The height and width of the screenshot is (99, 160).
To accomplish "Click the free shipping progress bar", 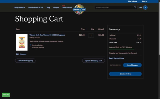I will tap(125, 49).
